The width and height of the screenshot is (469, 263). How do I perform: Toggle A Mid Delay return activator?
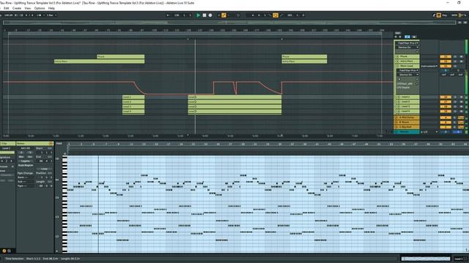[446, 118]
